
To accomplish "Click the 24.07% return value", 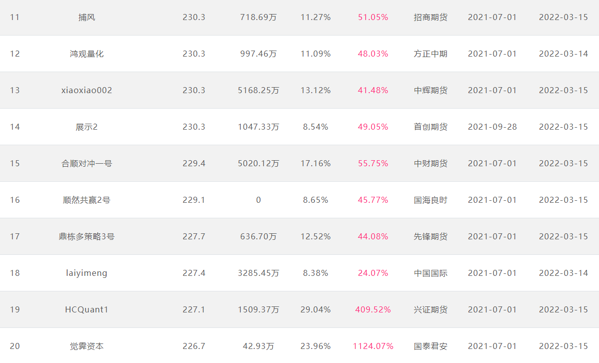I will tap(373, 273).
